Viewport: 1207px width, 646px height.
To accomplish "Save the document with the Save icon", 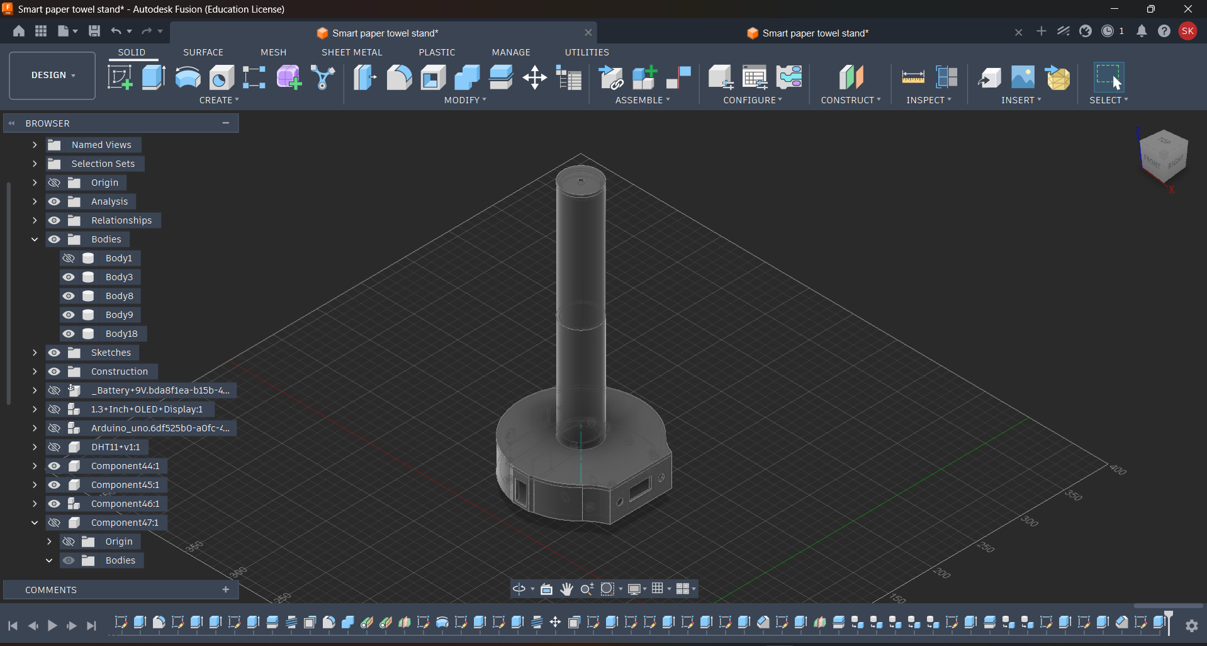I will (94, 31).
